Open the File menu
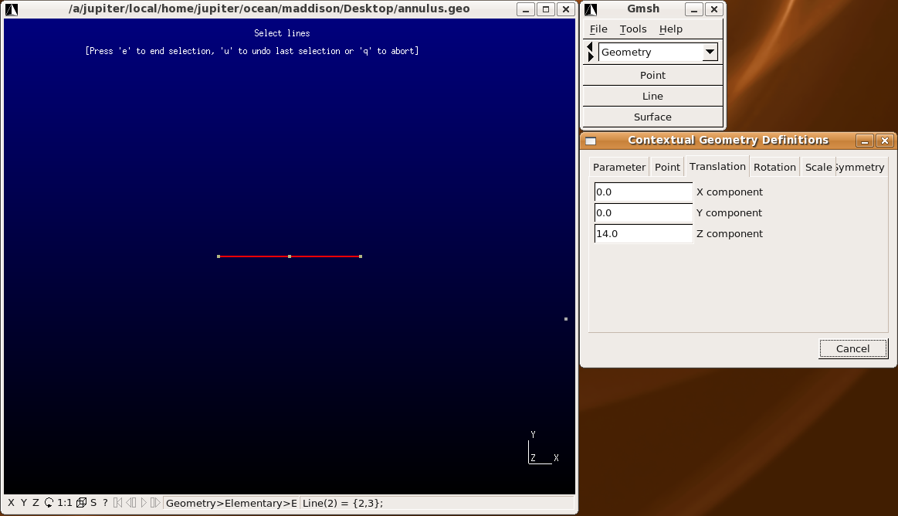The height and width of the screenshot is (516, 898). coord(598,29)
